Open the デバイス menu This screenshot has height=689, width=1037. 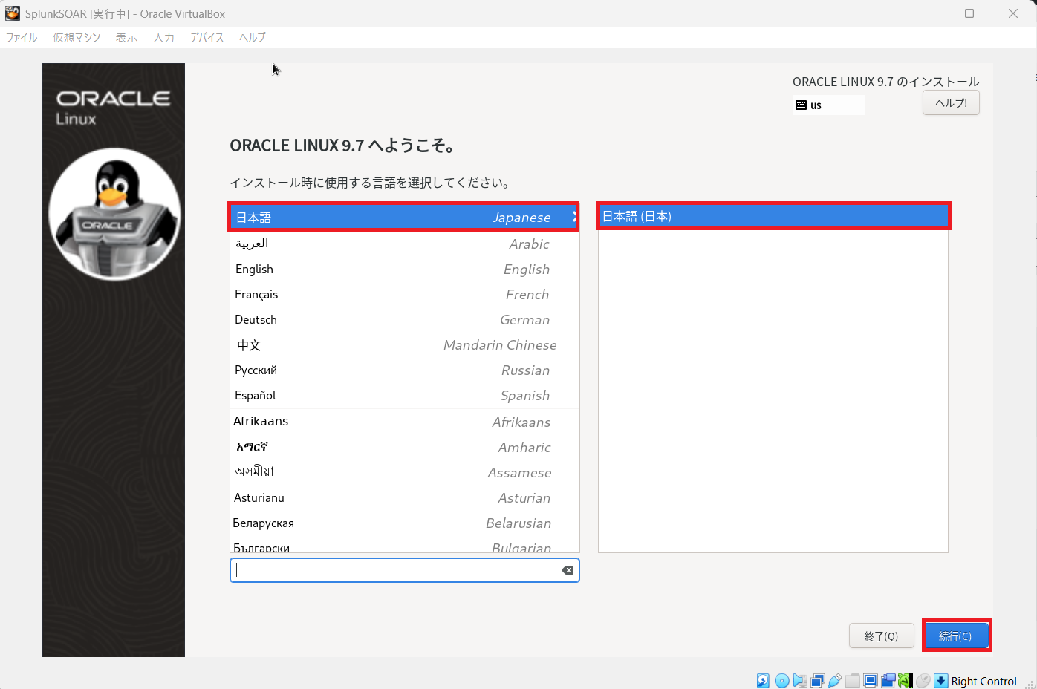coord(207,37)
